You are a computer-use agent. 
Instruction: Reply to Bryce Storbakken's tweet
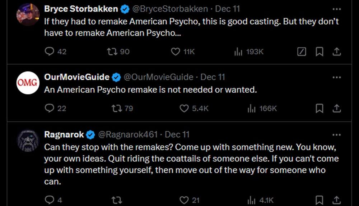click(49, 52)
